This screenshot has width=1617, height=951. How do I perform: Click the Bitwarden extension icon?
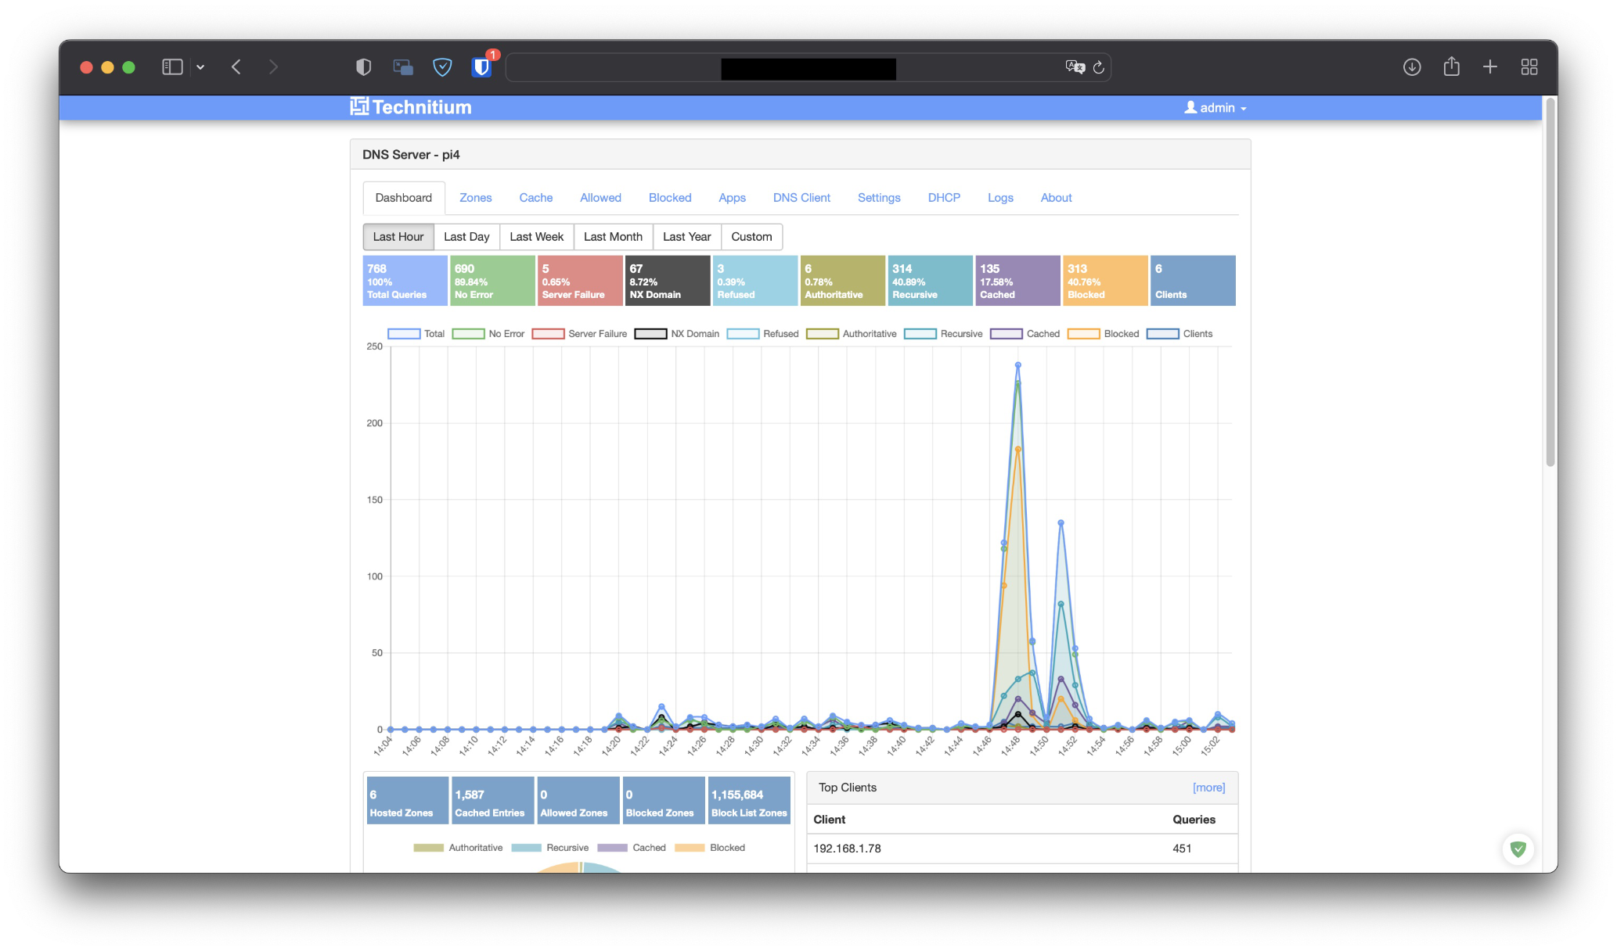tap(481, 67)
